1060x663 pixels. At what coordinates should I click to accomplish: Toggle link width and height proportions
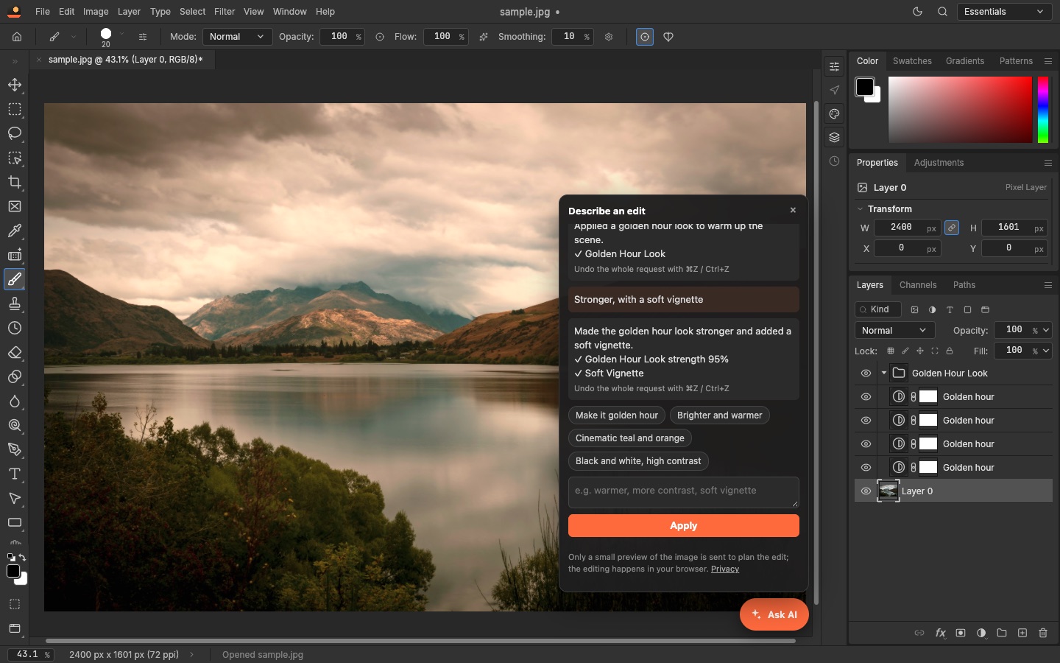point(952,228)
